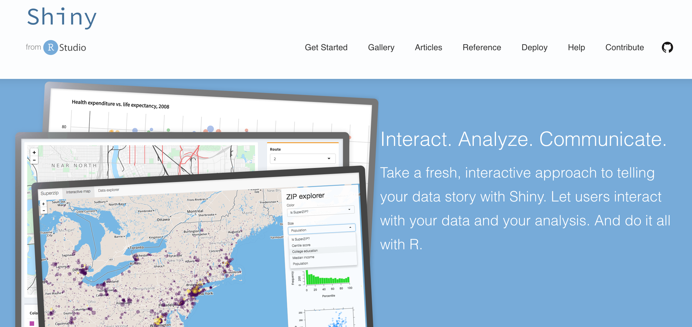Select the Deploy navigation item
692x327 pixels.
(534, 47)
